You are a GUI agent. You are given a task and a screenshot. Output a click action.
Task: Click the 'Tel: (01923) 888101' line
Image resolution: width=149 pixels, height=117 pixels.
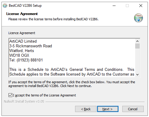click(x=26, y=60)
